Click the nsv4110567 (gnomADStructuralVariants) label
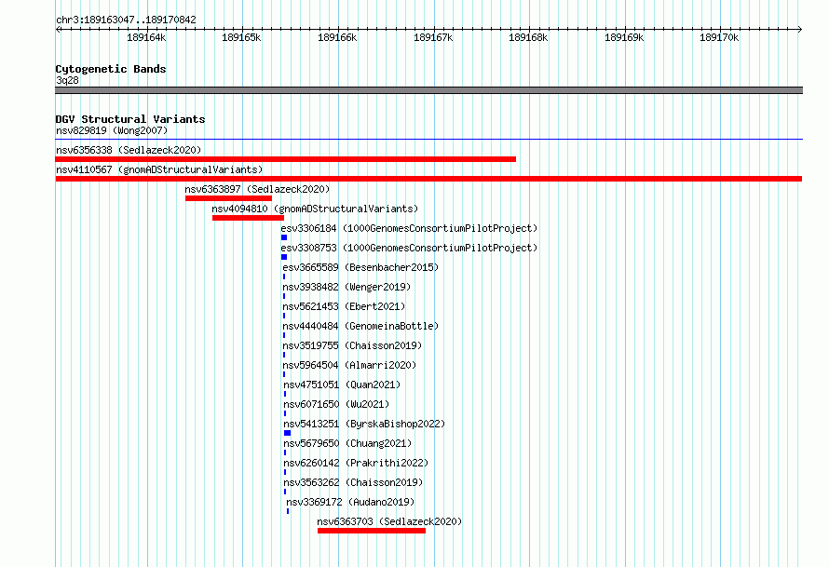The image size is (829, 567). [159, 169]
